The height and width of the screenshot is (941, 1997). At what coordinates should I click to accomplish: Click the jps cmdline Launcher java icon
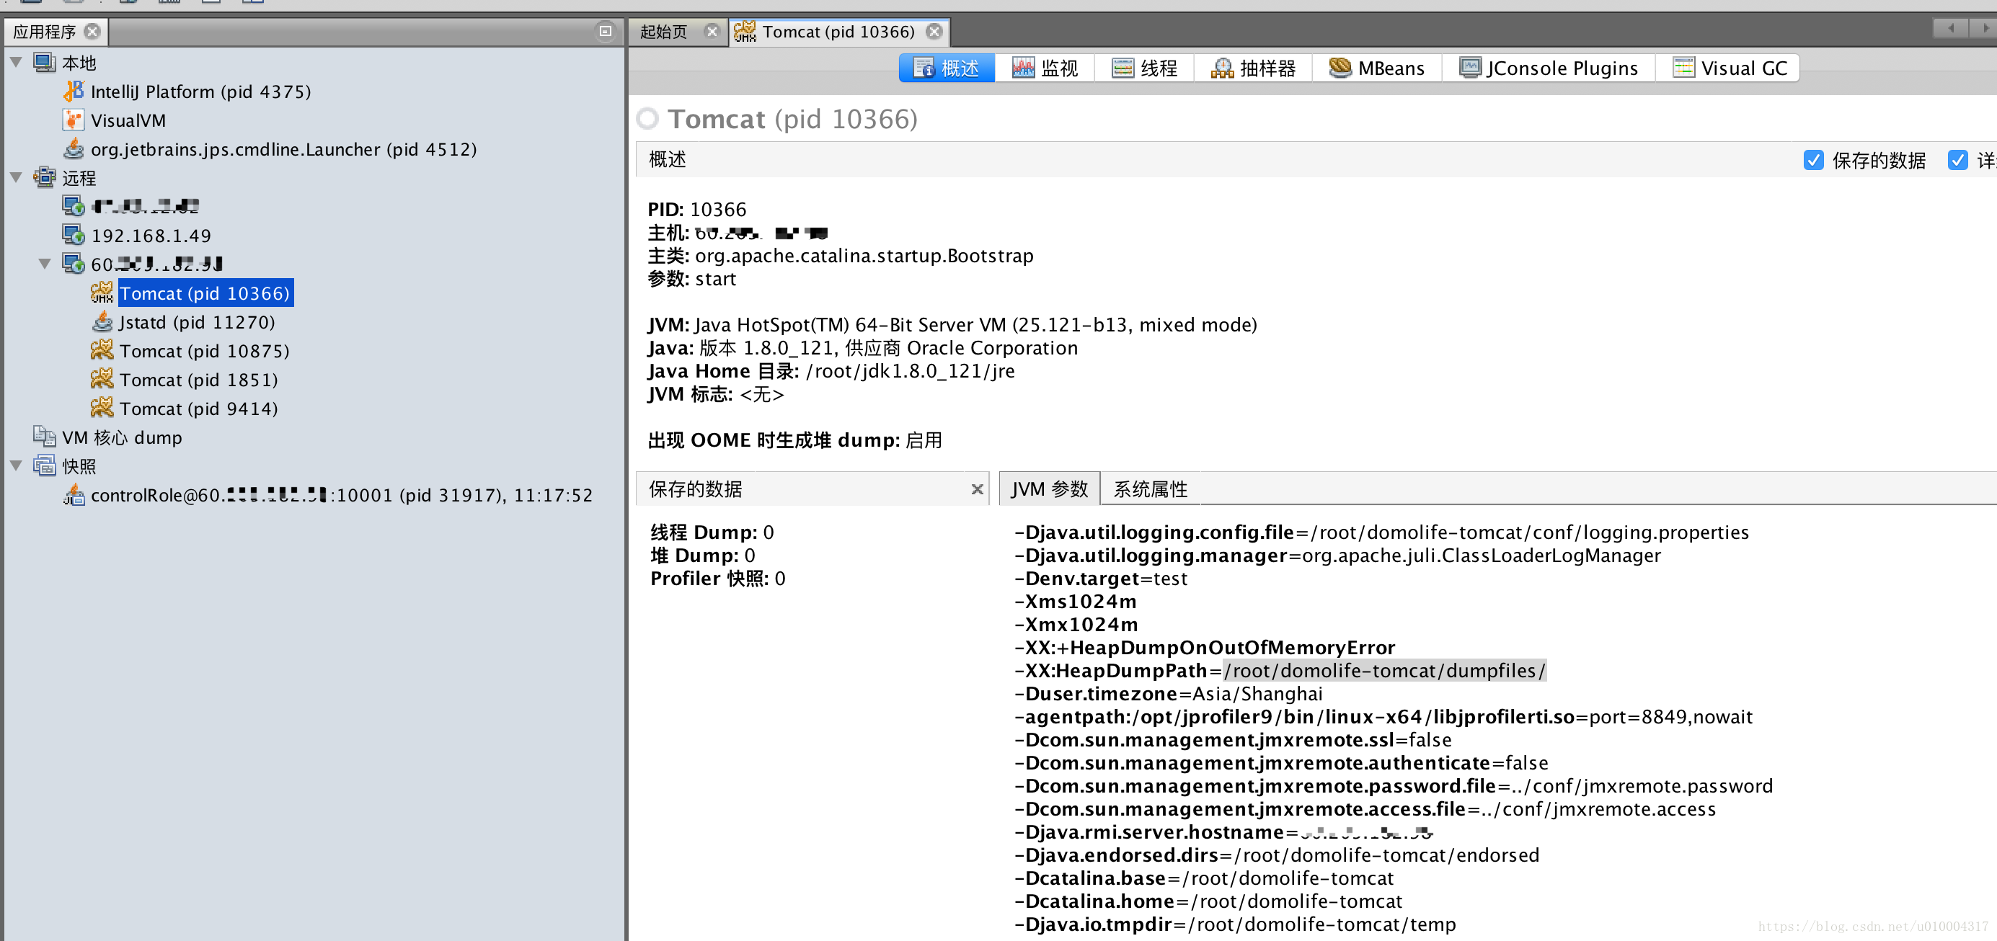pos(74,148)
